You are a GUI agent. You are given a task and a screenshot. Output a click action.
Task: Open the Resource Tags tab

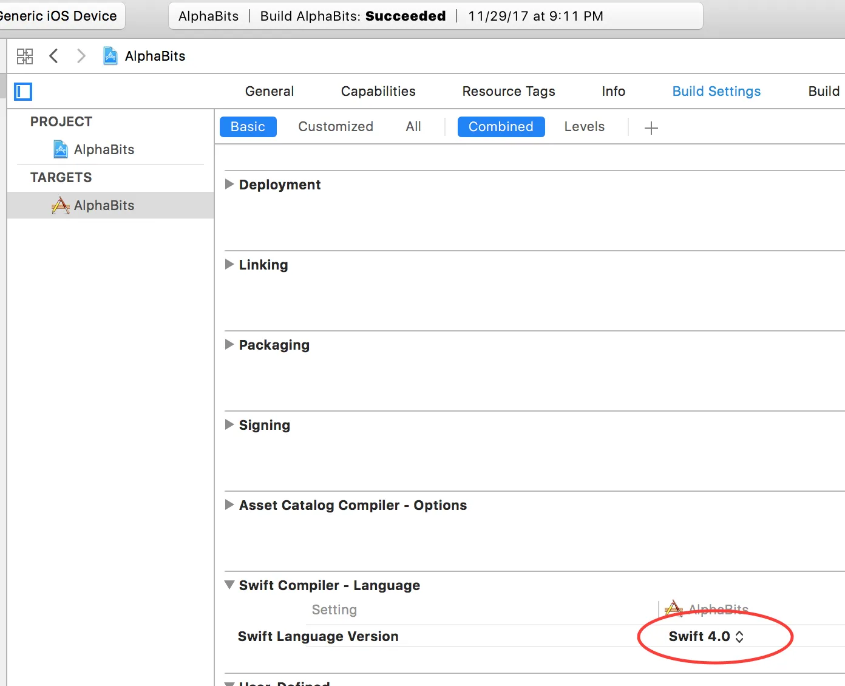point(509,91)
